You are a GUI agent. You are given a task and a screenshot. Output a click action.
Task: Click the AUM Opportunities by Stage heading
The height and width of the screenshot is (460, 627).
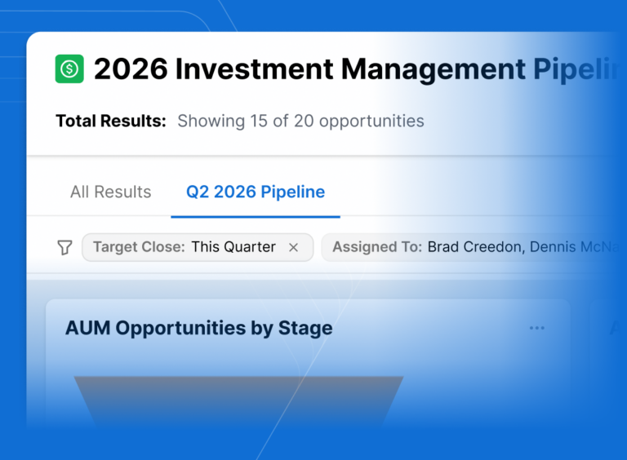click(198, 328)
